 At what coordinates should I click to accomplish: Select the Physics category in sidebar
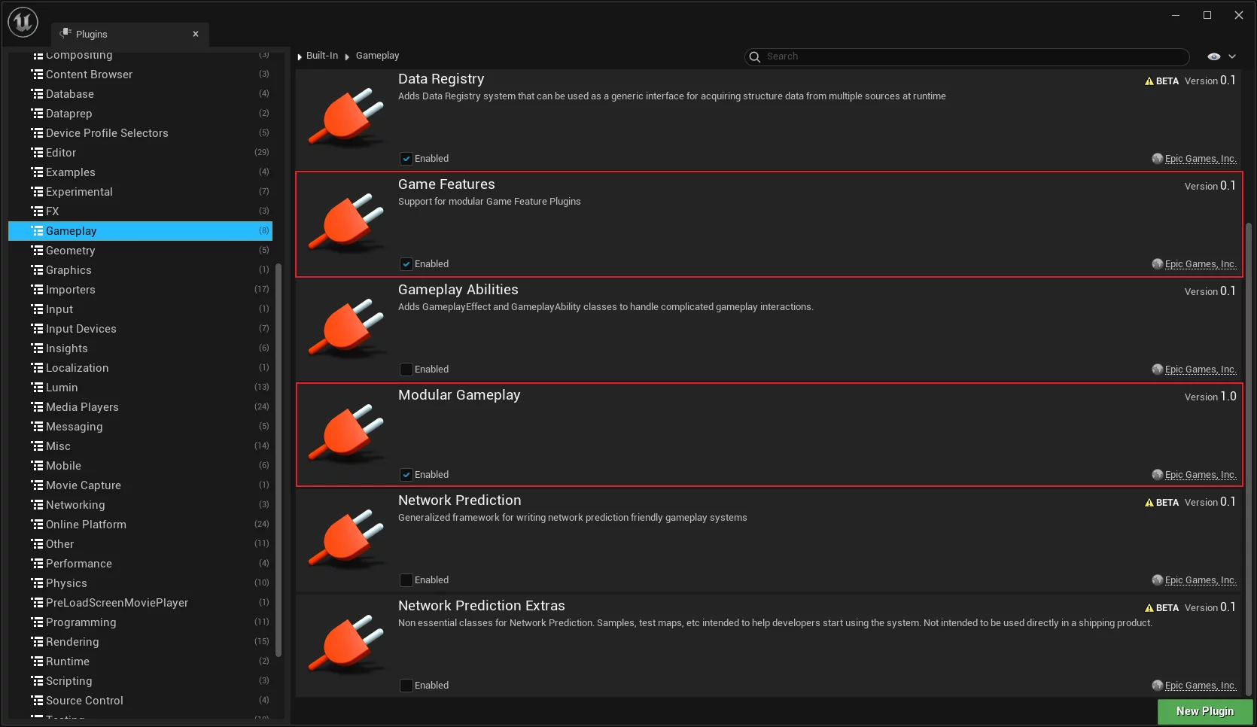pos(66,583)
